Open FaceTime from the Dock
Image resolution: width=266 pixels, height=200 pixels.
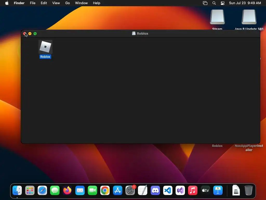tap(92, 190)
